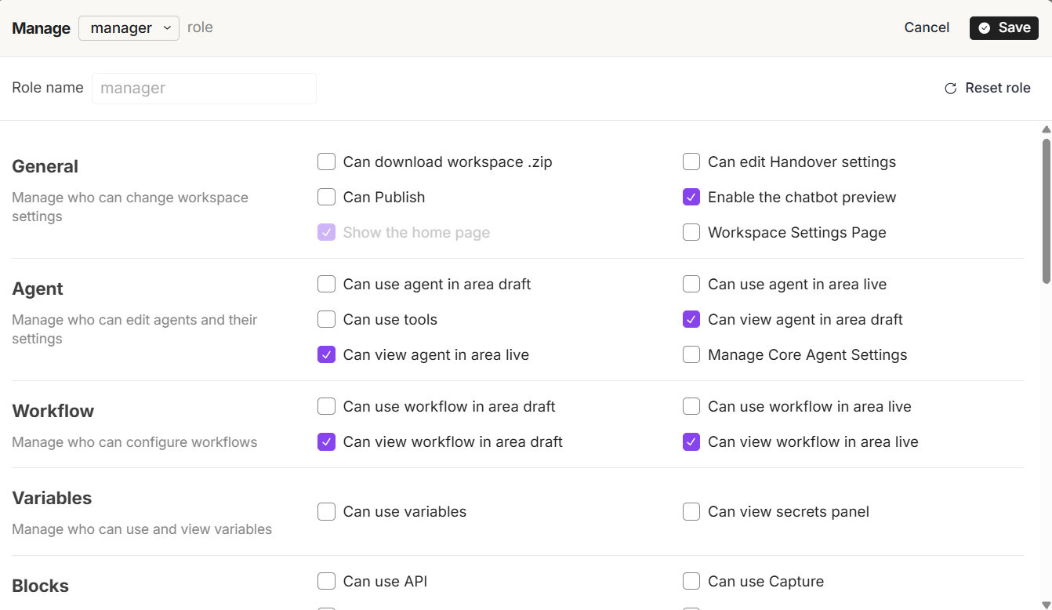The image size is (1052, 610).
Task: Click the Reset role button
Action: (x=987, y=88)
